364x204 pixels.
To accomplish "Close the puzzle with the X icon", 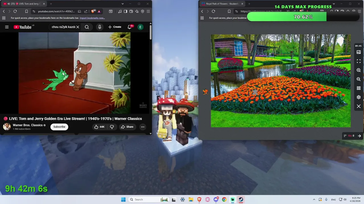I will (359, 106).
